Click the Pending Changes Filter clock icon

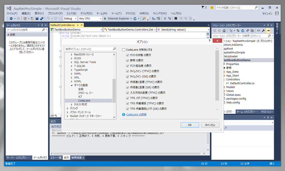click(231, 31)
